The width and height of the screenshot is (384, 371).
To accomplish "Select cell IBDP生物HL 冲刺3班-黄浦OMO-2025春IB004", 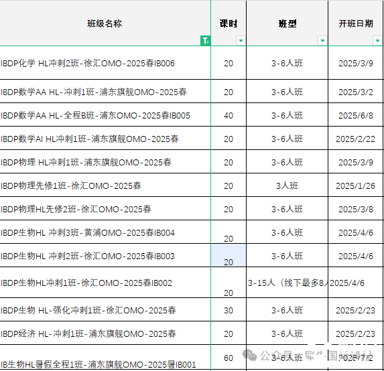I will point(105,232).
